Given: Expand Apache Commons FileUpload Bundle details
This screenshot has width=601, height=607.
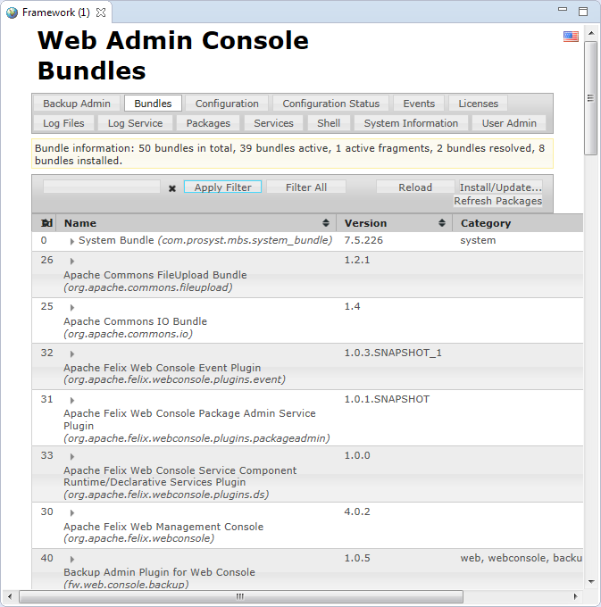Looking at the screenshot, I should click(x=72, y=261).
